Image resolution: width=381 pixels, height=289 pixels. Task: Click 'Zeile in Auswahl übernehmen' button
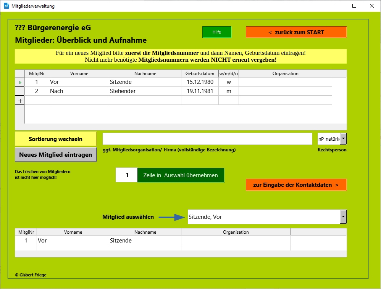pos(181,175)
